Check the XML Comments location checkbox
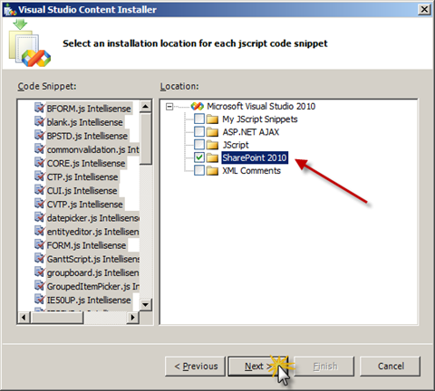Viewport: 435px width, 391px height. [199, 170]
